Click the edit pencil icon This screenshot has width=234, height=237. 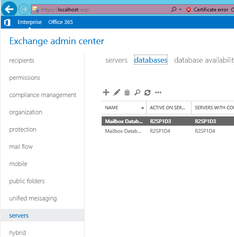coord(117,92)
